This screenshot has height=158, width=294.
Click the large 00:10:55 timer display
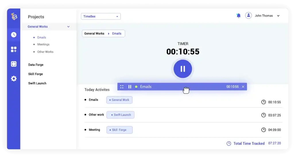tap(183, 52)
